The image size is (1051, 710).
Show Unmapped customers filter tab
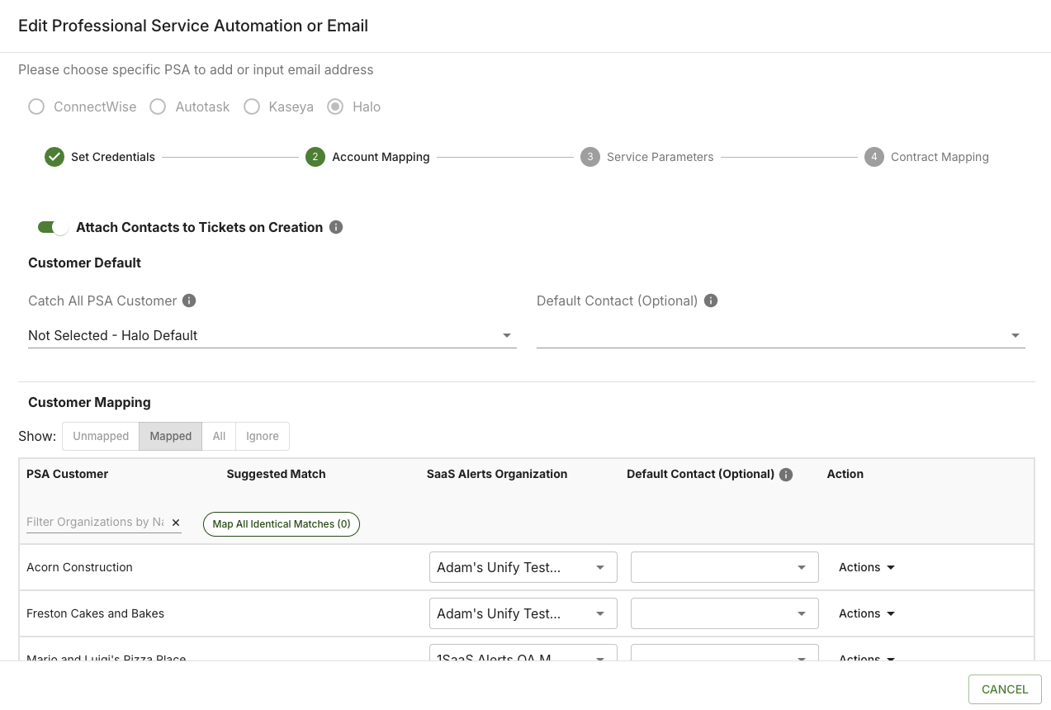(x=101, y=436)
